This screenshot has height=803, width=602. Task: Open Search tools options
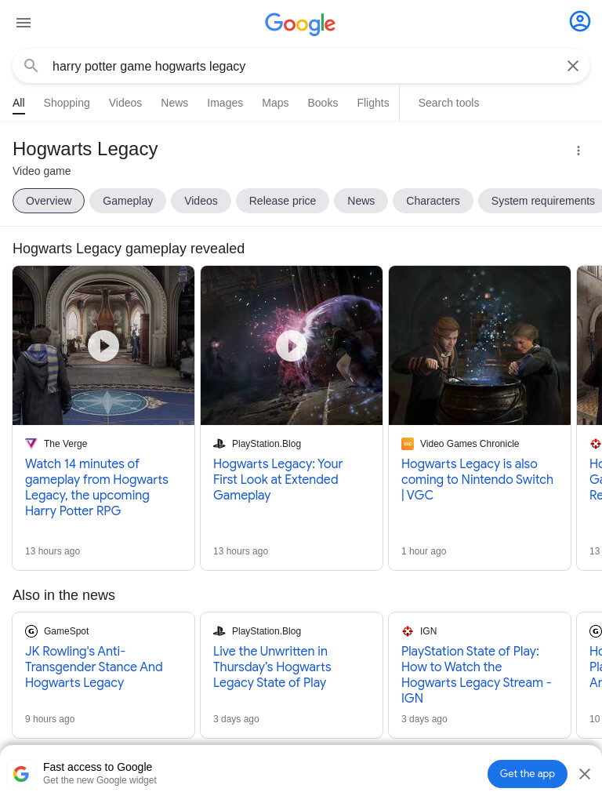click(448, 103)
